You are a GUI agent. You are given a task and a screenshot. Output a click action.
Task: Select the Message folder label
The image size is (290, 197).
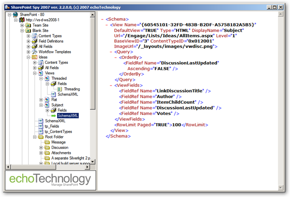(58, 142)
